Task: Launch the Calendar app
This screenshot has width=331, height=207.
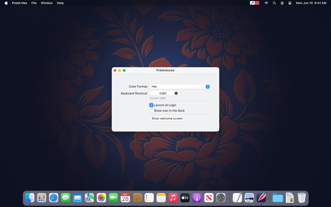Action: click(x=124, y=198)
